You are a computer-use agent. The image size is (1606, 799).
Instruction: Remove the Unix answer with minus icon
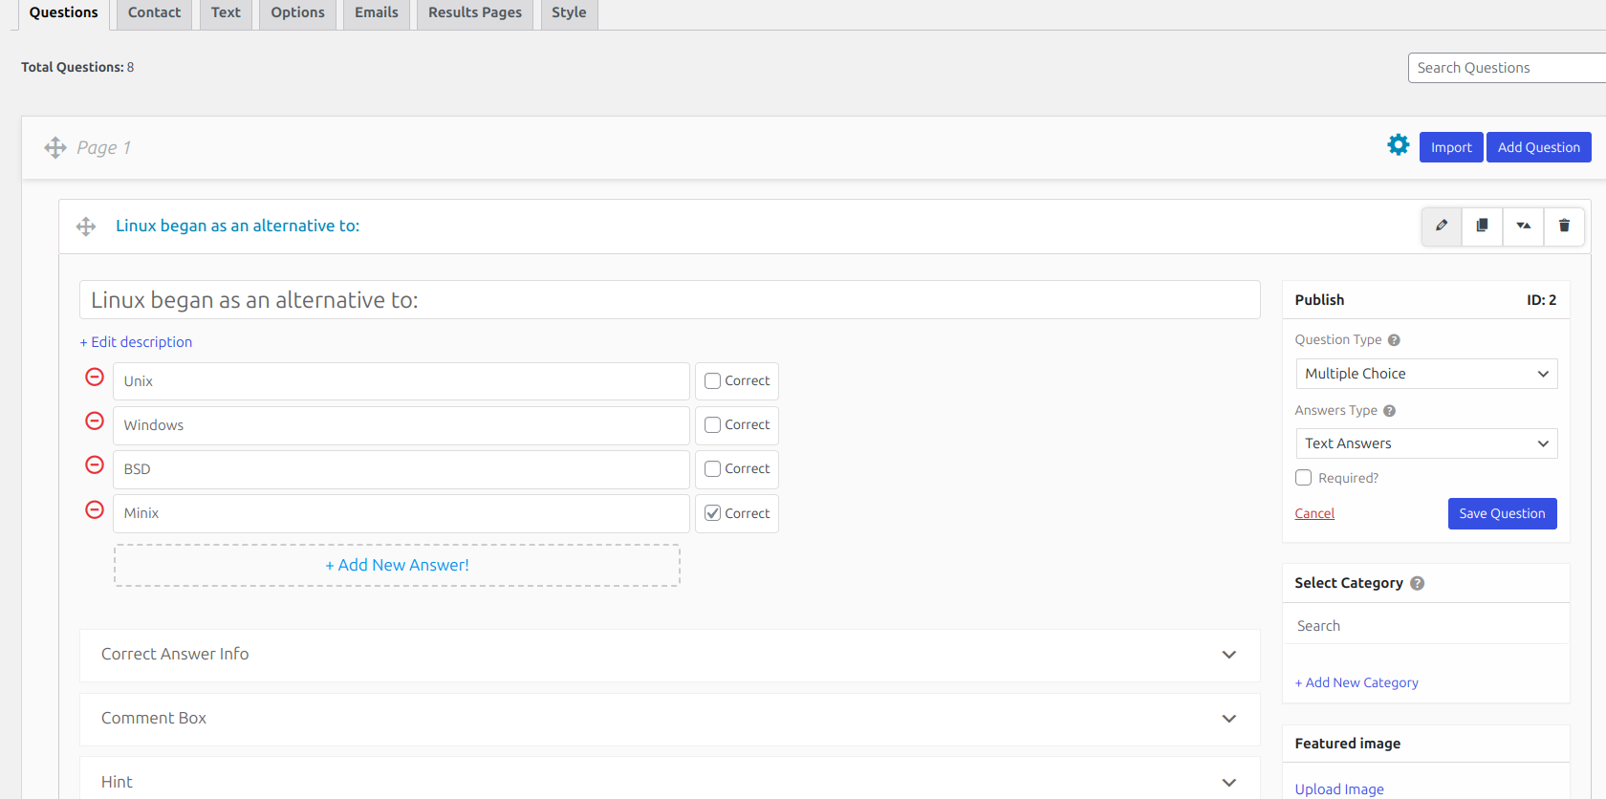[x=95, y=378]
